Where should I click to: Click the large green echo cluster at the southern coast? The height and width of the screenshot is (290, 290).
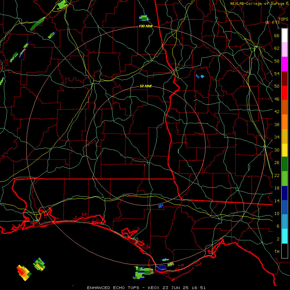click(143, 272)
